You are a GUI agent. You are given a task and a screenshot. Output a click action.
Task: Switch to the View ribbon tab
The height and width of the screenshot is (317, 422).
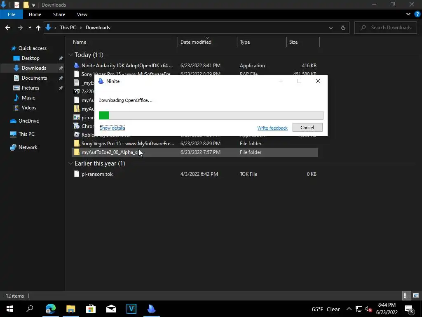[82, 14]
